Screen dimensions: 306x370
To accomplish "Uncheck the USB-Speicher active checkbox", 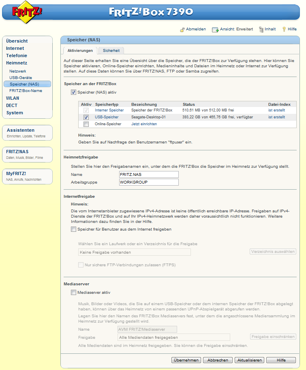I will [x=86, y=117].
